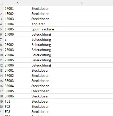The height and width of the screenshot is (116, 113).
Task: Click Steckdosen cell next to 1F002
Action: [x=72, y=14]
